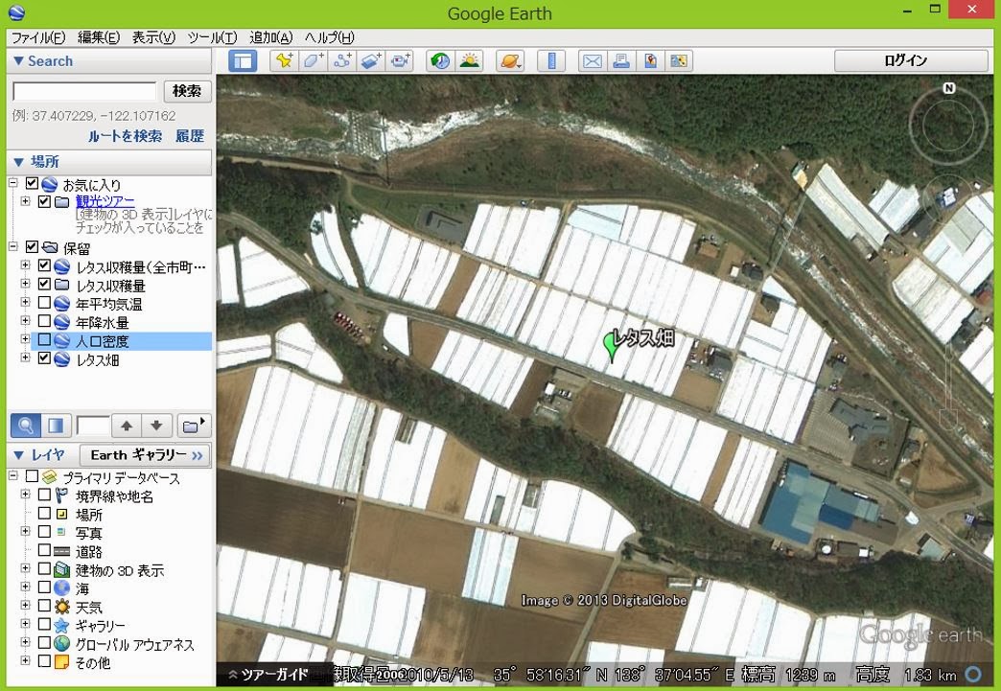This screenshot has width=1001, height=691.
Task: Click inside the search text field
Action: [x=84, y=91]
